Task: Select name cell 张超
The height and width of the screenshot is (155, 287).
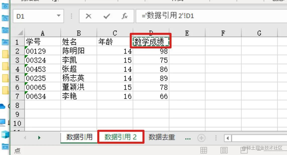Action: point(79,69)
